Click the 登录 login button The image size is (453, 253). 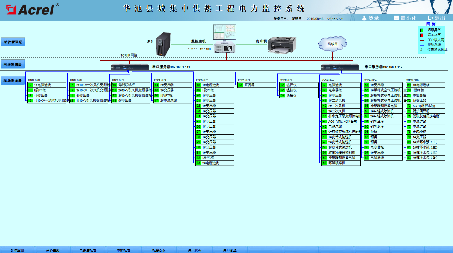point(370,18)
